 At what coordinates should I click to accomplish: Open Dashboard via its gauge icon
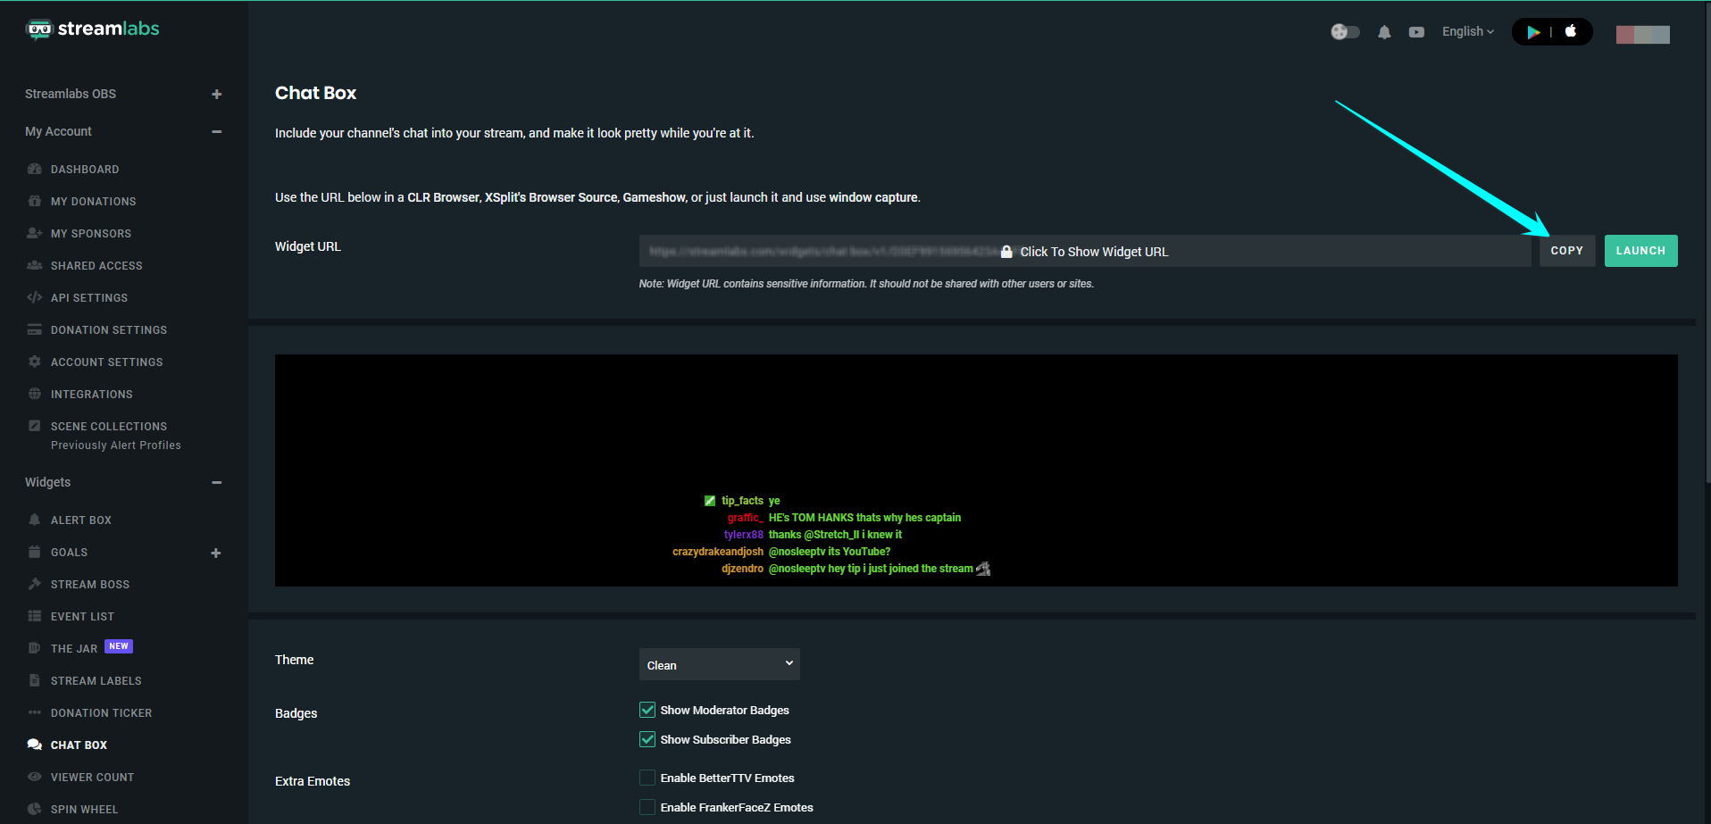[x=35, y=169]
